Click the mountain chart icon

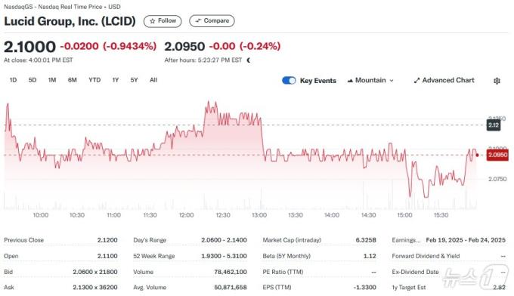coord(350,81)
